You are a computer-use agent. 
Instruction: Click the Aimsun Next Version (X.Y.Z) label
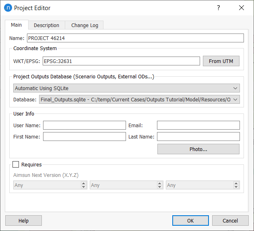tap(46, 175)
